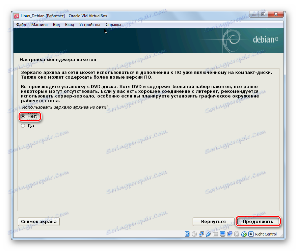This screenshot has width=297, height=251.
Task: Click the VirtualBox title bar icon
Action: [17, 16]
